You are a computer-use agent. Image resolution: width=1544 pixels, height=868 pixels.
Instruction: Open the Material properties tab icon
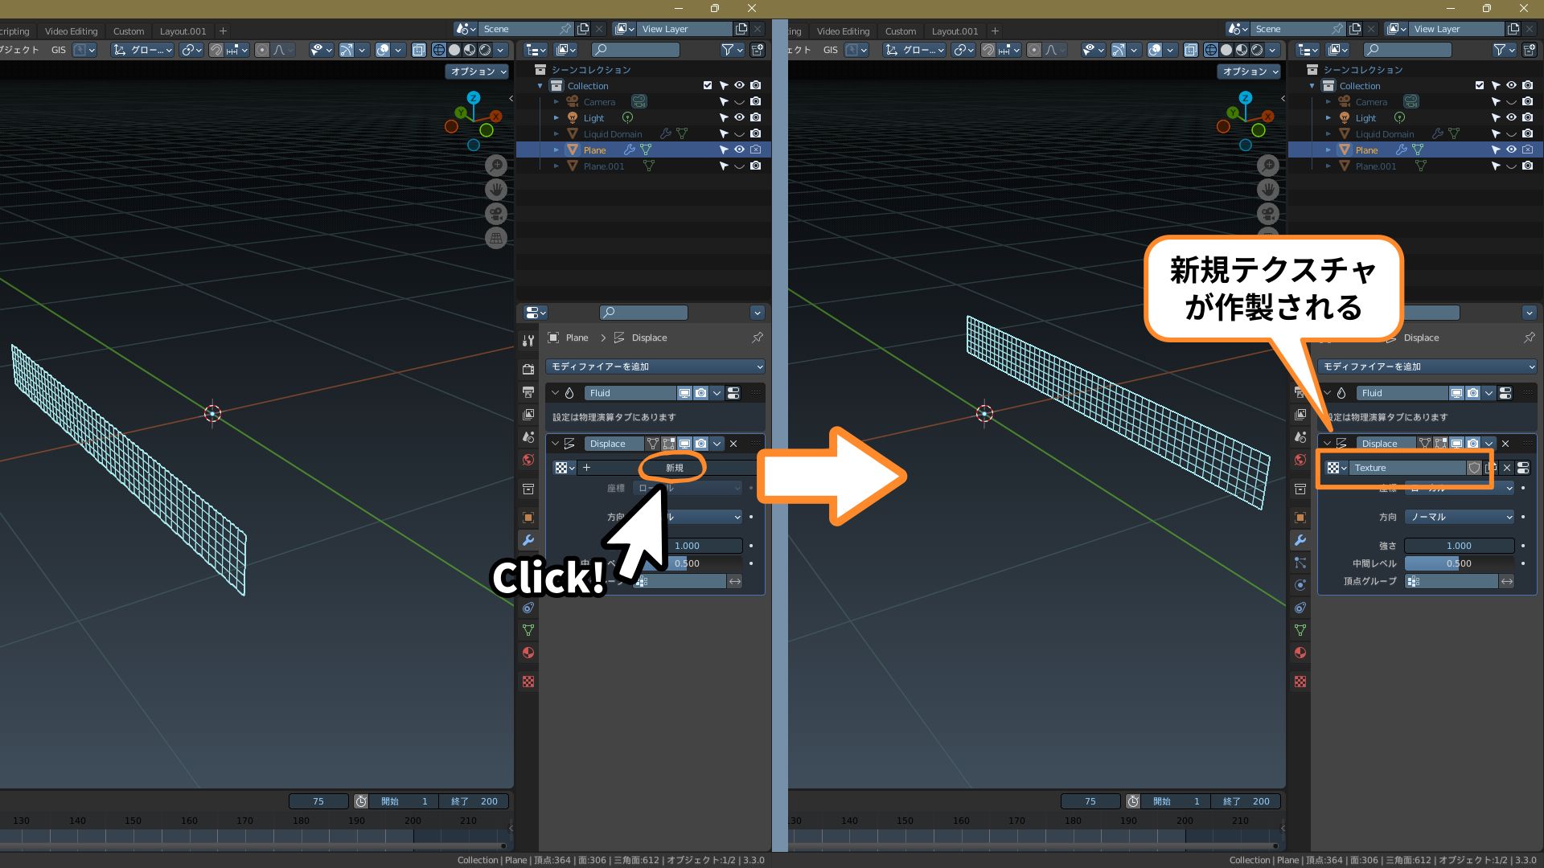(x=528, y=653)
